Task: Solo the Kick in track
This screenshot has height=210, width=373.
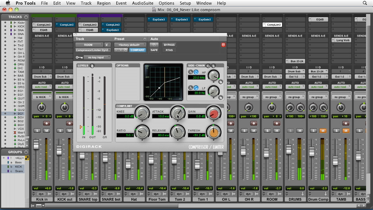Action: [37, 131]
